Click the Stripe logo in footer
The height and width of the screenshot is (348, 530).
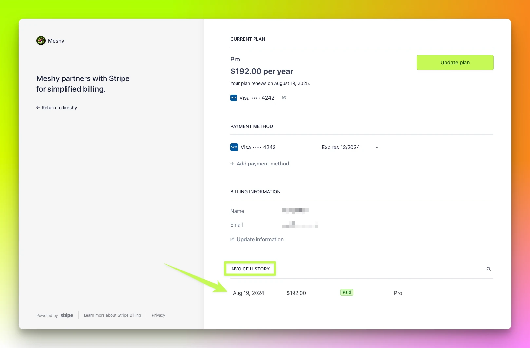tap(67, 315)
